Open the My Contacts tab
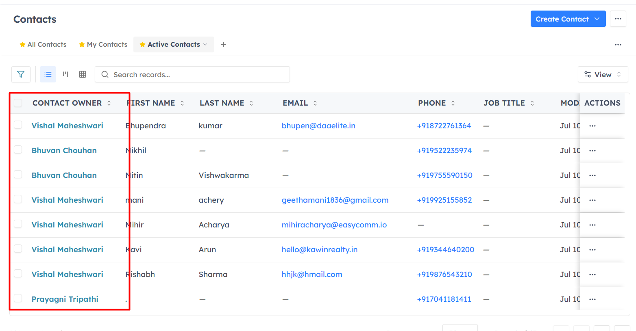This screenshot has height=331, width=636. pos(103,45)
